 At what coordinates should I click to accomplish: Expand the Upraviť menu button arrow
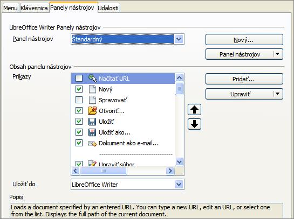click(278, 94)
